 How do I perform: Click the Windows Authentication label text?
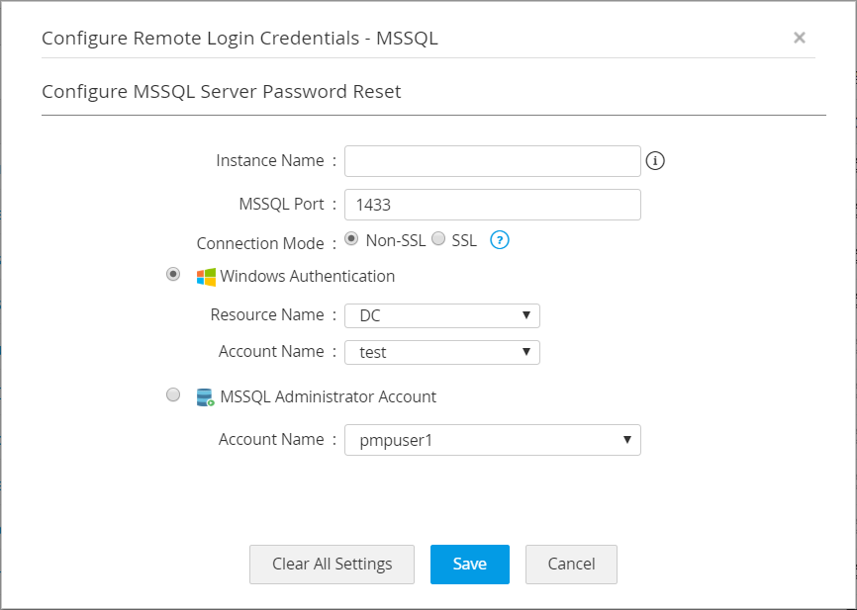[308, 277]
